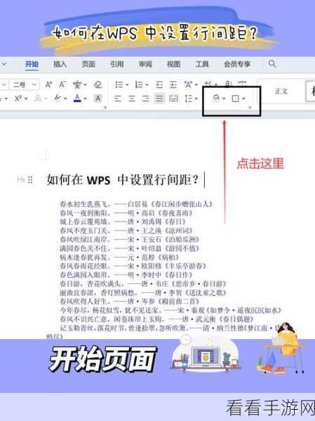Click the Chinese layout A icon

[x=188, y=85]
